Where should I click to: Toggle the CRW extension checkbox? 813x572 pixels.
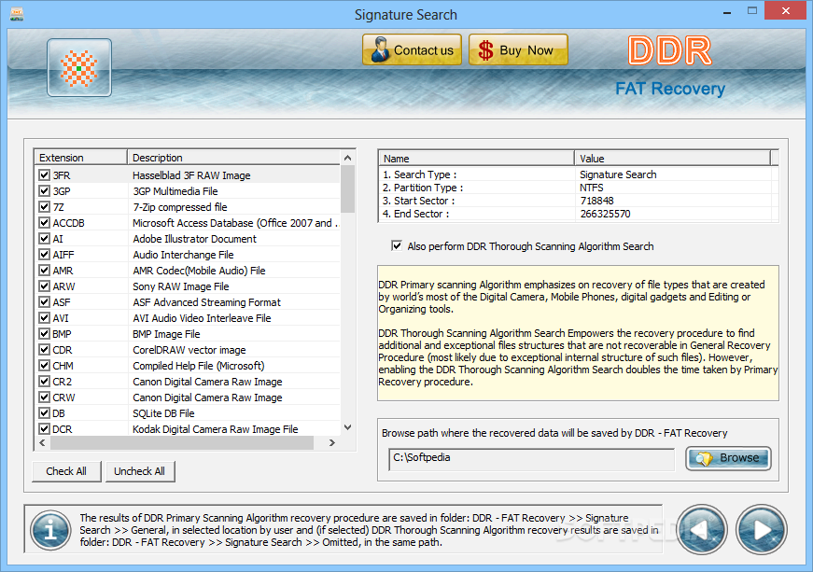45,398
